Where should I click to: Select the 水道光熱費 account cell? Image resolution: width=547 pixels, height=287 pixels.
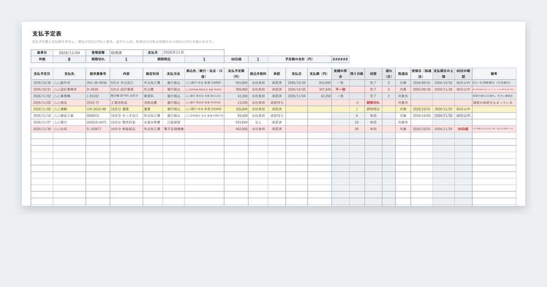(153, 123)
